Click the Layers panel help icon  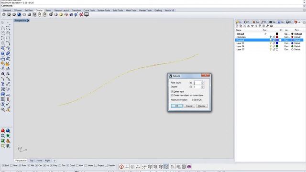(x=271, y=26)
